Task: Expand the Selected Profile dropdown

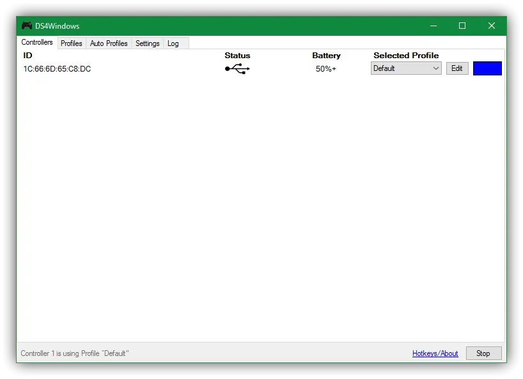Action: point(406,68)
